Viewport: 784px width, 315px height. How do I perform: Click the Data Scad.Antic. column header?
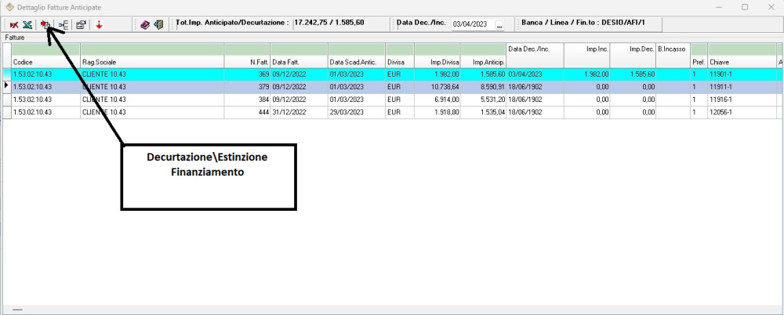click(355, 61)
